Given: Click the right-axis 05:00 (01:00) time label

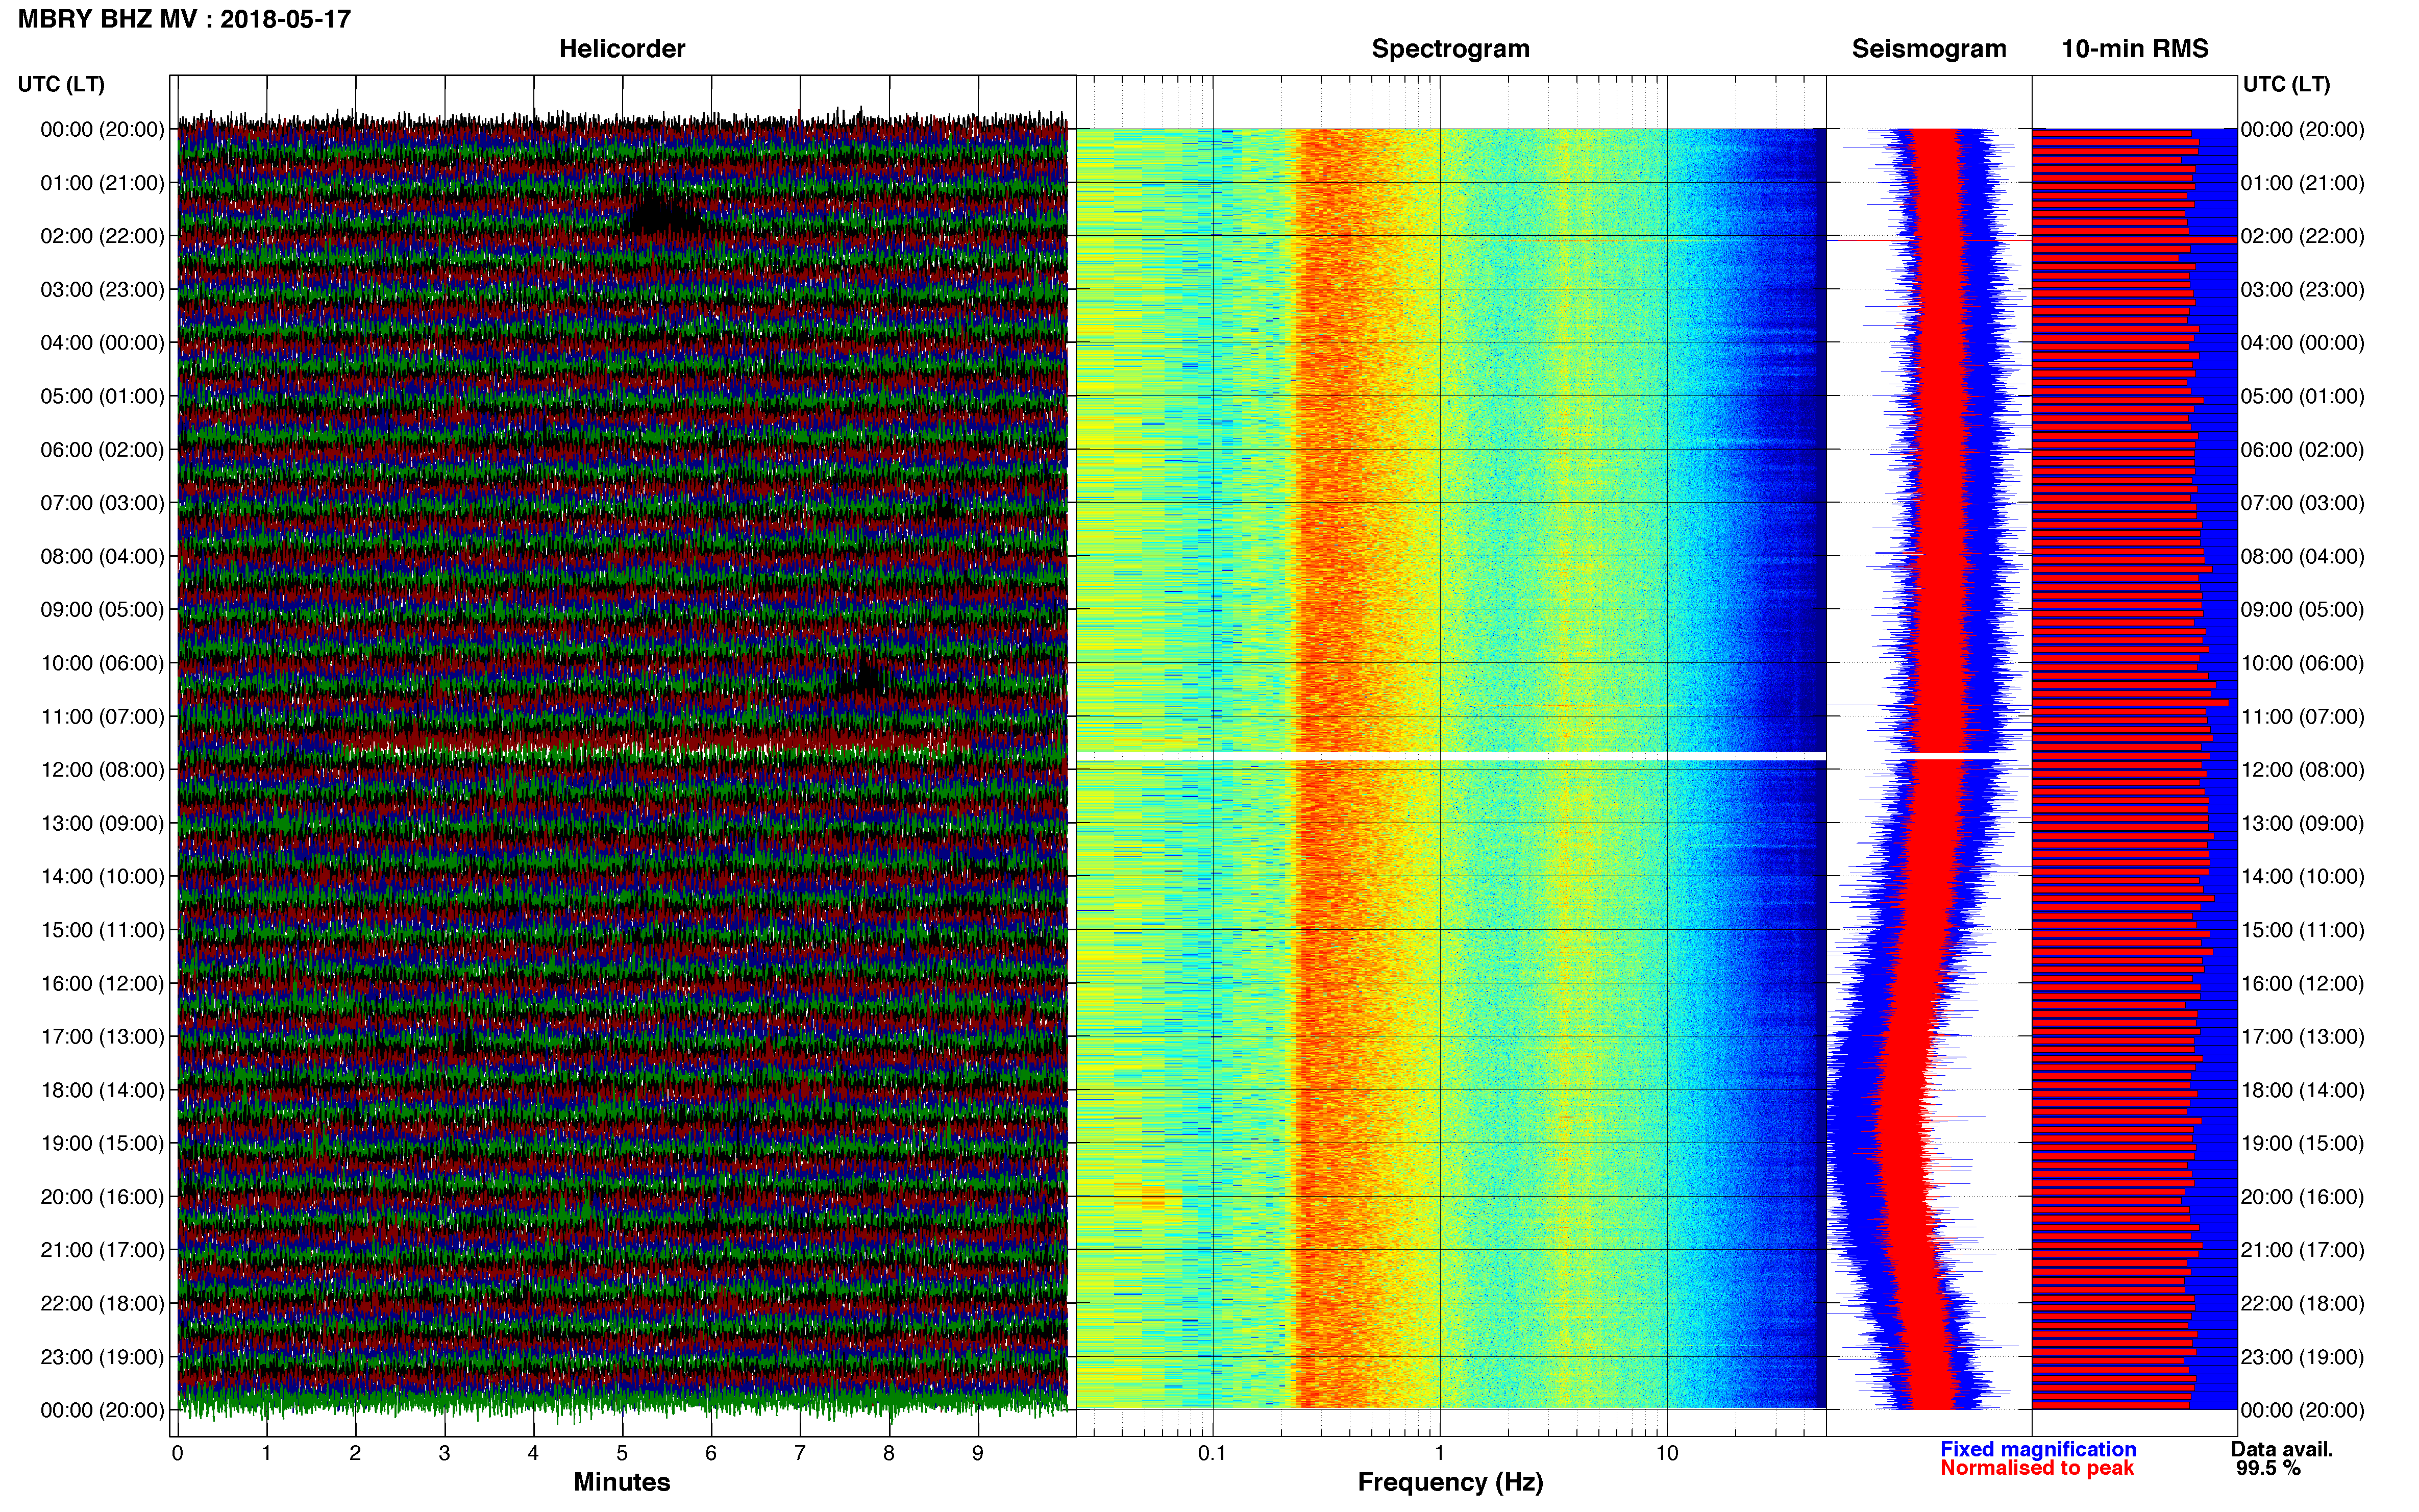Looking at the screenshot, I should (x=2303, y=396).
